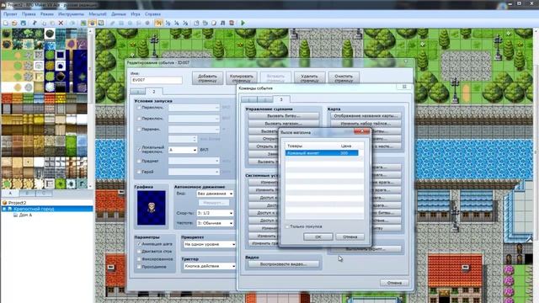Open the Предмет condition dropdown

(194, 161)
